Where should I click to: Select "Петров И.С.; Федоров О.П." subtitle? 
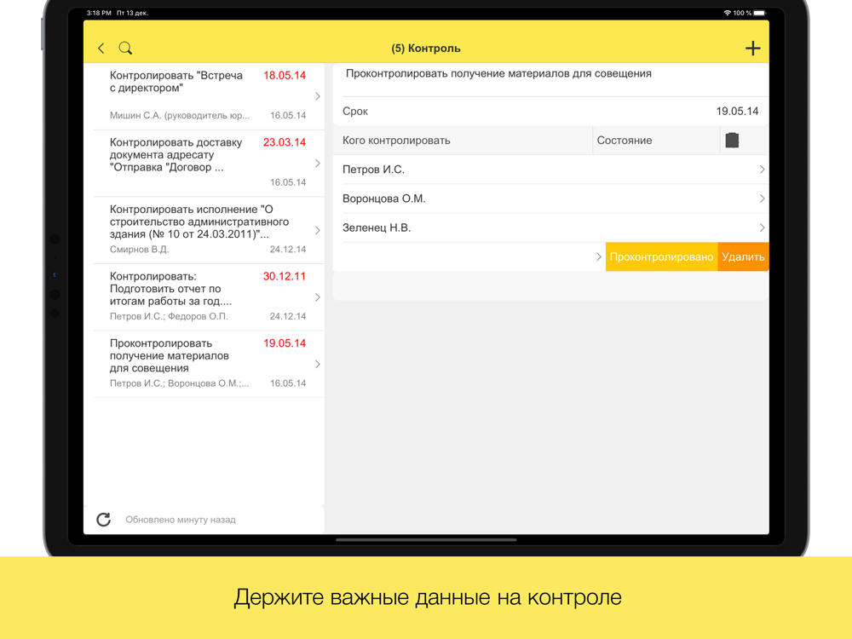tap(169, 316)
